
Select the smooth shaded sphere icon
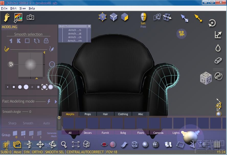145,145
